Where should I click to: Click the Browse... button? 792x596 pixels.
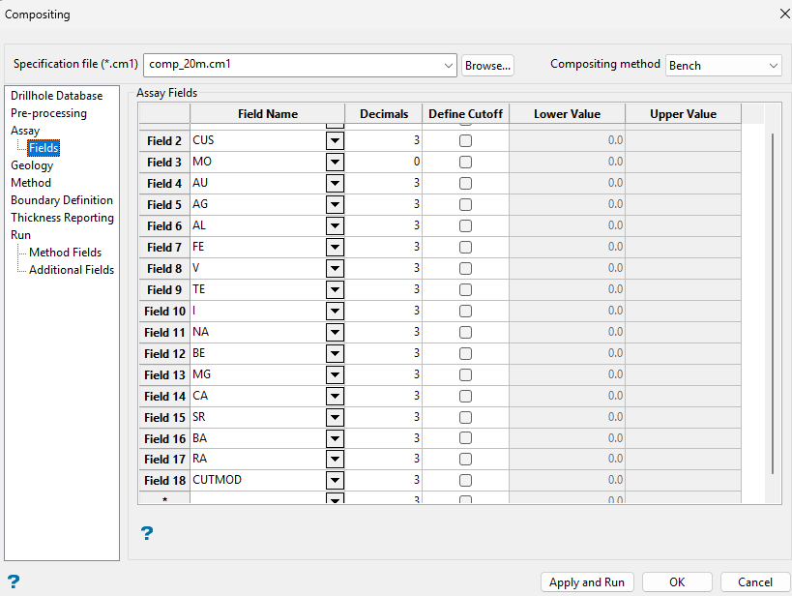click(x=487, y=66)
